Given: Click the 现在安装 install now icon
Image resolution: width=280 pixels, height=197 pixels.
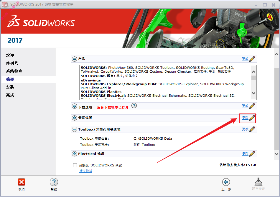Looking at the screenshot, I should click(x=258, y=182).
